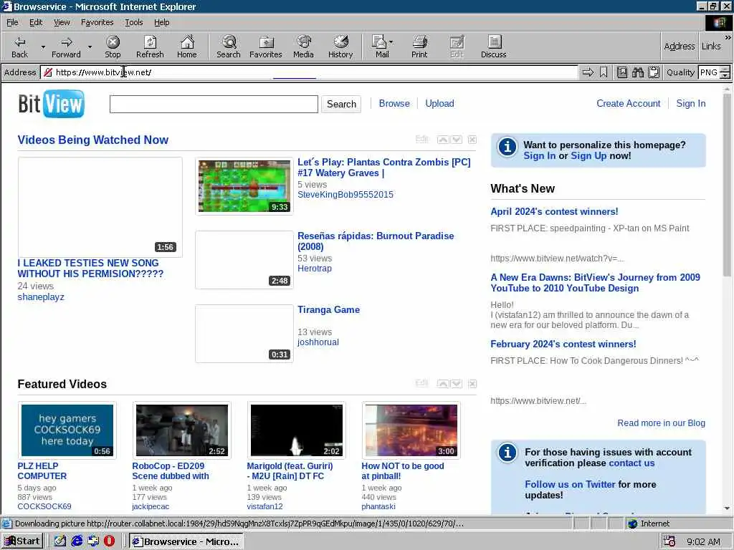
Task: Refresh the current page
Action: coord(150,47)
